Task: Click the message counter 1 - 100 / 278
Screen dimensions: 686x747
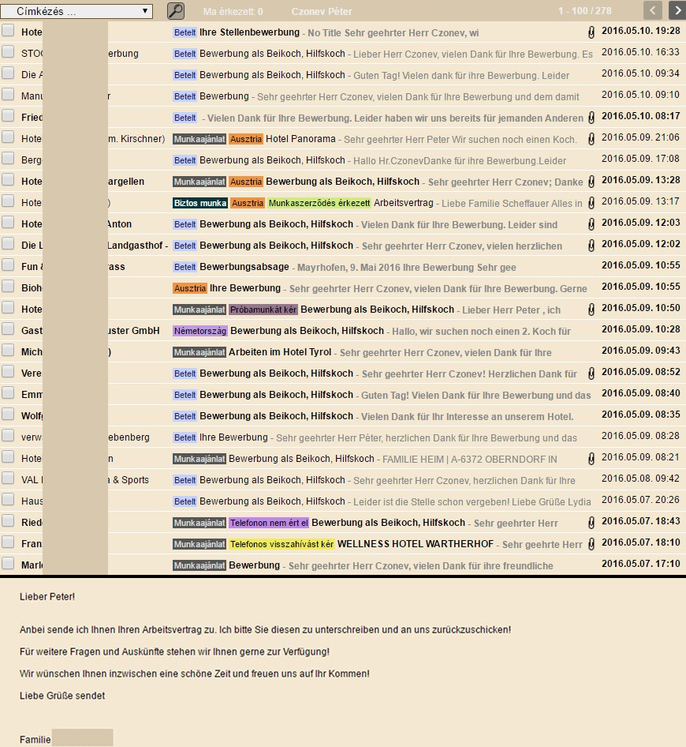Action: tap(584, 11)
